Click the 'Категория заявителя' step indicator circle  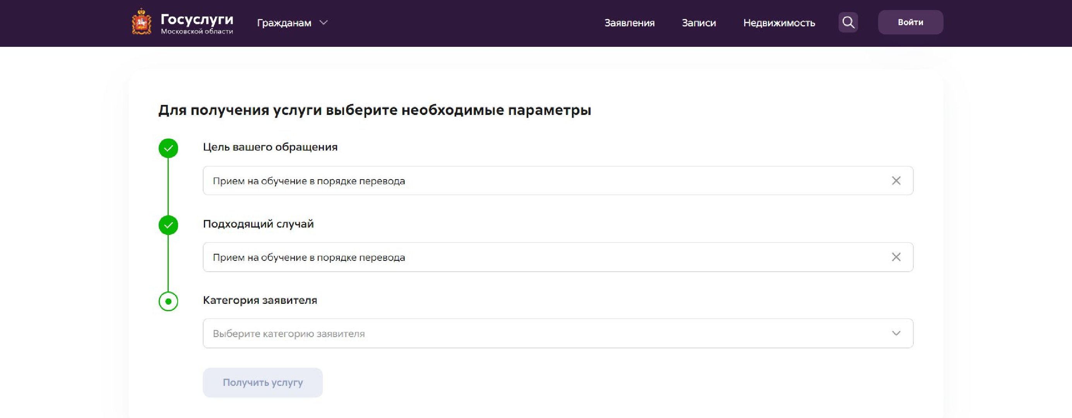pyautogui.click(x=168, y=302)
